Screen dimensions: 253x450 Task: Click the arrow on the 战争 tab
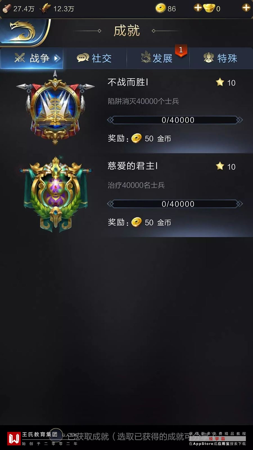(57, 58)
